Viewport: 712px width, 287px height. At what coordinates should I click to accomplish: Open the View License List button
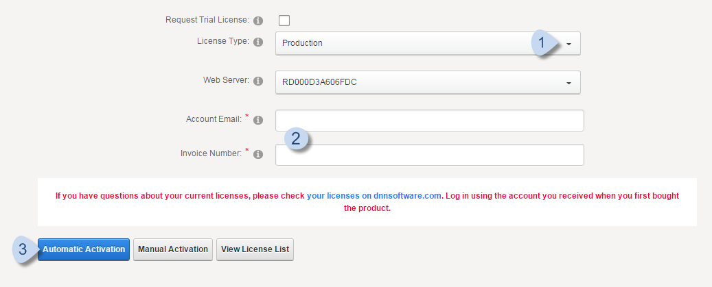point(255,249)
